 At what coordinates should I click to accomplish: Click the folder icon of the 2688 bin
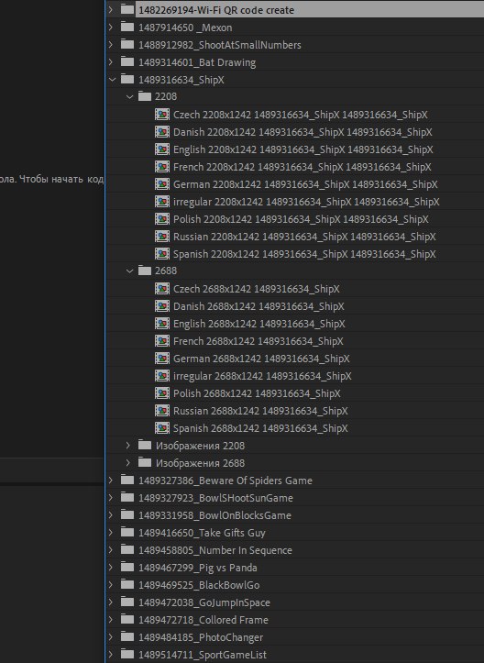[145, 271]
